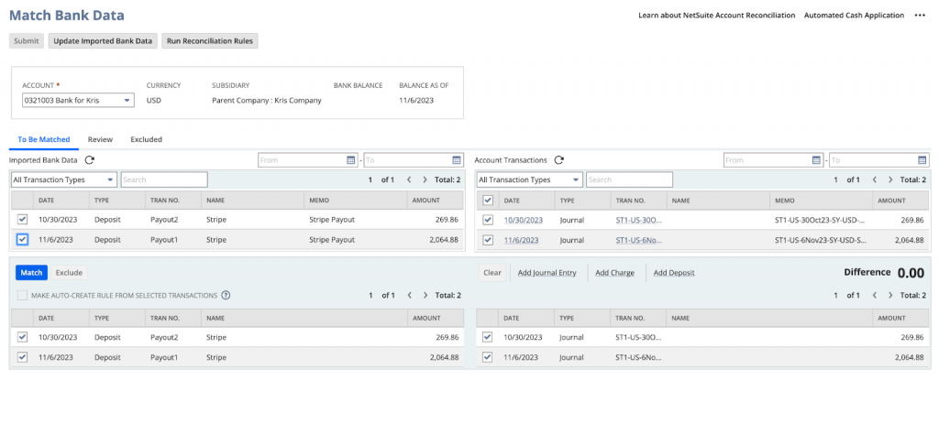
Task: Go to previous page of Account Transactions
Action: pos(874,180)
